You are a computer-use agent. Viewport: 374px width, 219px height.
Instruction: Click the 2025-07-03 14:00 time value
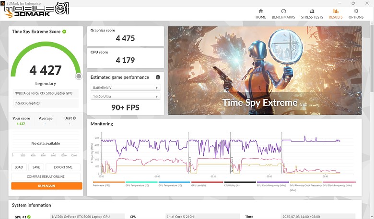click(318, 217)
